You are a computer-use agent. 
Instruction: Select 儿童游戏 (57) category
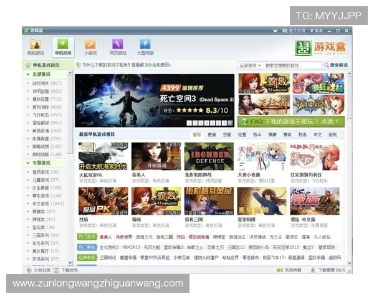coord(46,180)
